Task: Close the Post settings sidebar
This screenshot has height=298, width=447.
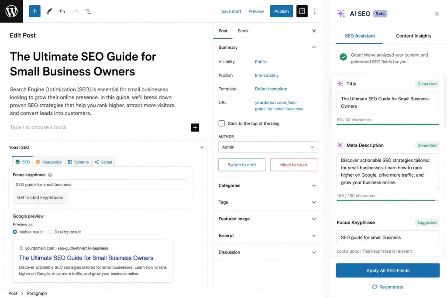Action: point(314,31)
